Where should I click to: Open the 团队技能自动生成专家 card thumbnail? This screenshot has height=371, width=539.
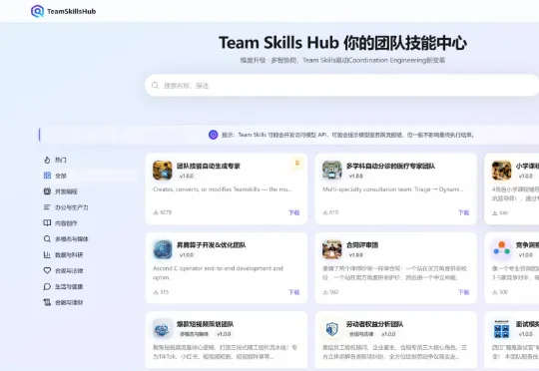click(x=163, y=170)
